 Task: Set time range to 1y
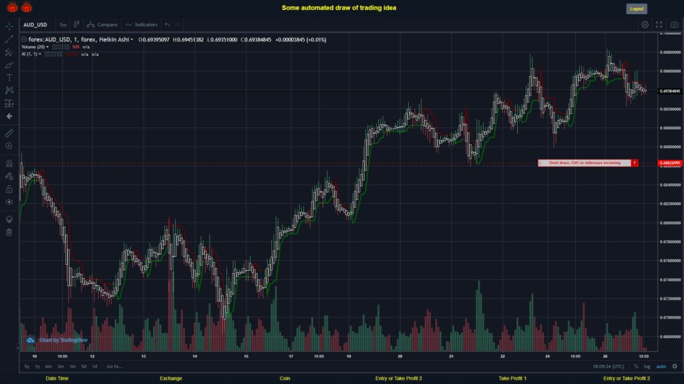pyautogui.click(x=37, y=367)
